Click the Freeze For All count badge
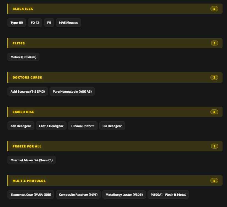227x207 pixels. pyautogui.click(x=215, y=146)
